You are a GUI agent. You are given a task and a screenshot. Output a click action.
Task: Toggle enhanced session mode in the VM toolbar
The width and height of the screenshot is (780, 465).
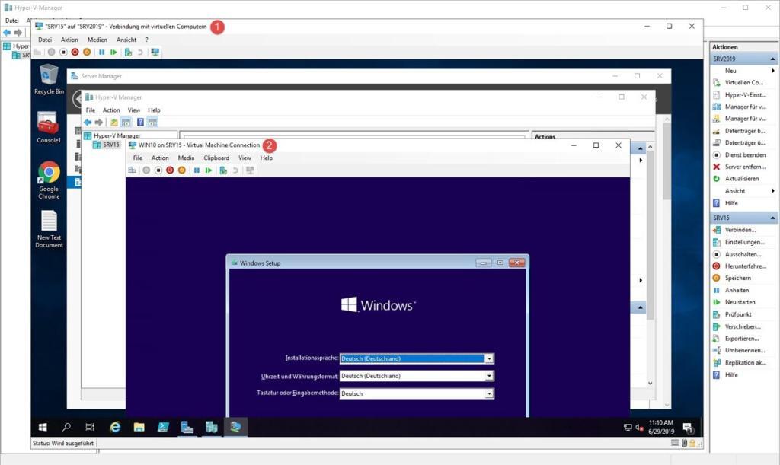[x=251, y=170]
